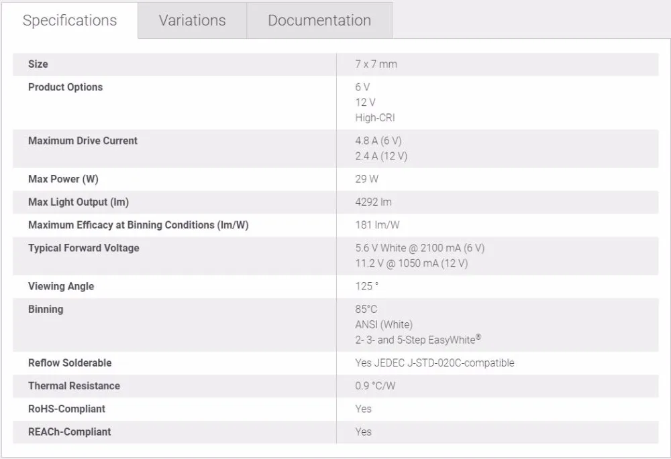Open the Variations tab
671x459 pixels.
pyautogui.click(x=192, y=21)
